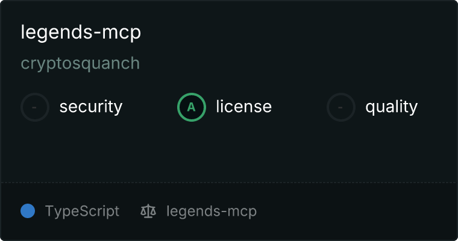Click empty space right of the card title
This screenshot has height=241, width=458.
[x=298, y=33]
